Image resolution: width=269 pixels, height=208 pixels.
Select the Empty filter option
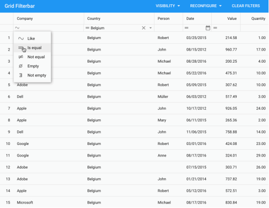[x=32, y=66]
